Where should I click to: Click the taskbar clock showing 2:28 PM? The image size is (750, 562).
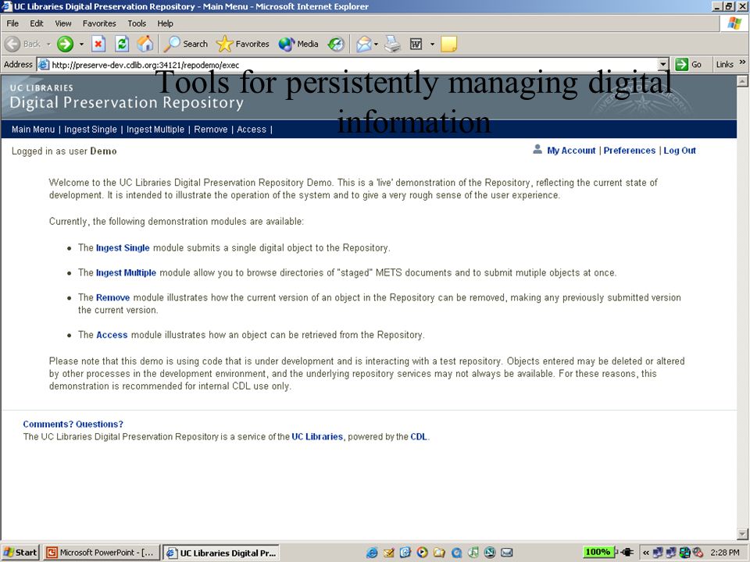coord(725,553)
